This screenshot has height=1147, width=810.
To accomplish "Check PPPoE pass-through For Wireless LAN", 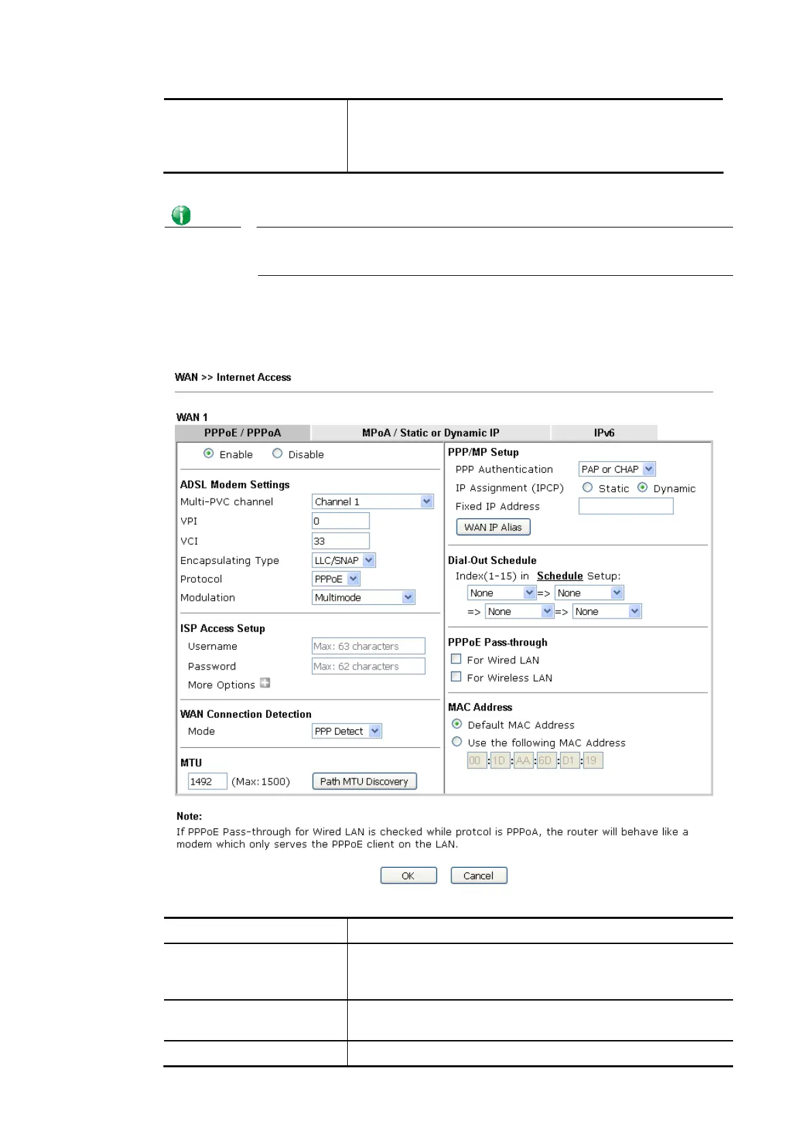I will [456, 677].
